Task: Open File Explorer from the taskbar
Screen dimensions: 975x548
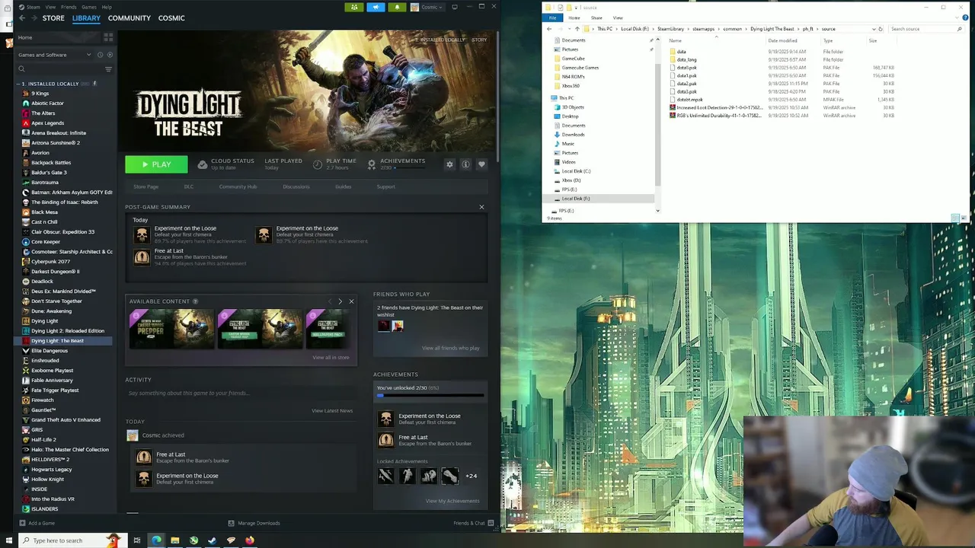Action: tap(175, 540)
